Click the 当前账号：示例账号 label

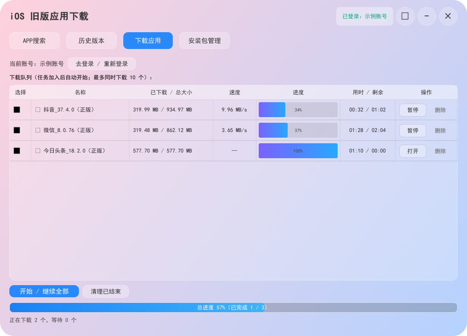[x=36, y=63]
